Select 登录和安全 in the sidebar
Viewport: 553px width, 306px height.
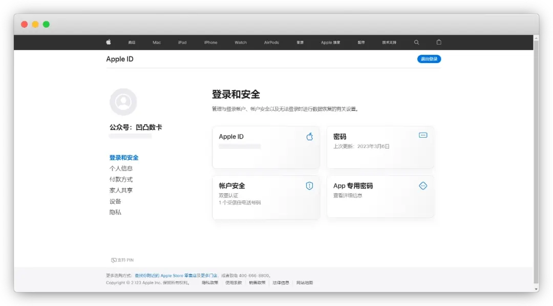point(124,158)
